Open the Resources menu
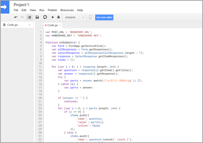 coord(67,10)
